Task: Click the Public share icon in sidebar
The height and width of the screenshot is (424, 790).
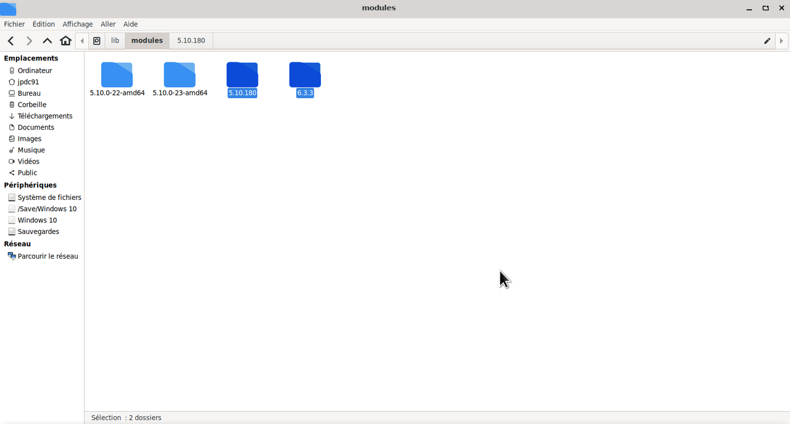Action: click(x=12, y=173)
